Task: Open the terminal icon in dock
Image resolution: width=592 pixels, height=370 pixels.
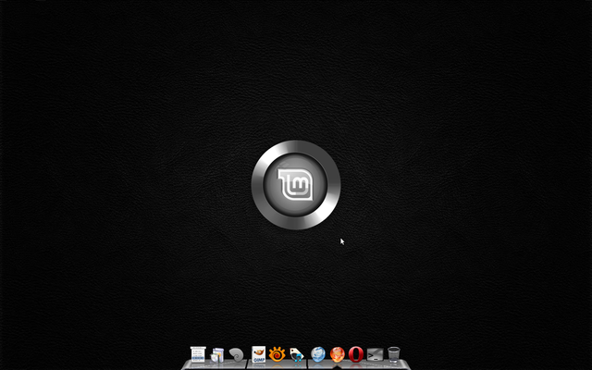Action: pos(375,354)
